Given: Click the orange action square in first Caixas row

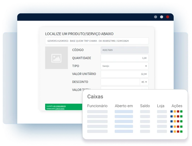Looking at the screenshot, I should pyautogui.click(x=175, y=111).
